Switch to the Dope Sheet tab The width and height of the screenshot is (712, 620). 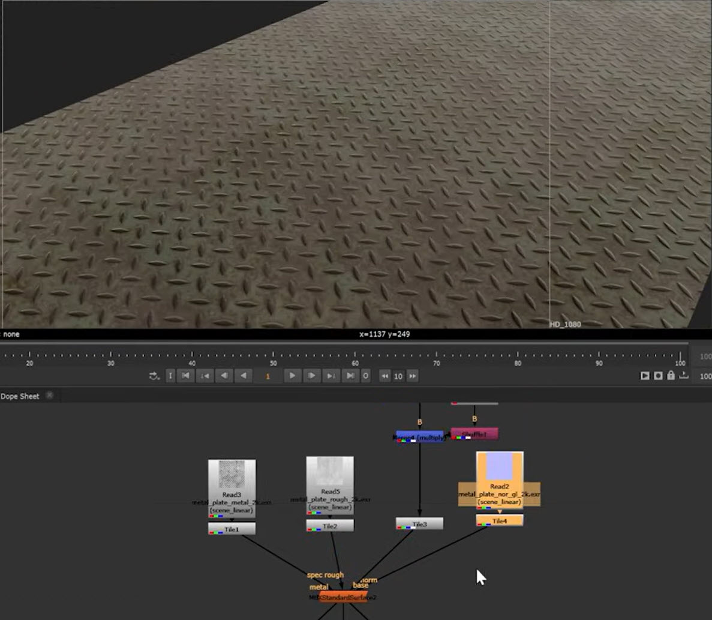point(20,396)
